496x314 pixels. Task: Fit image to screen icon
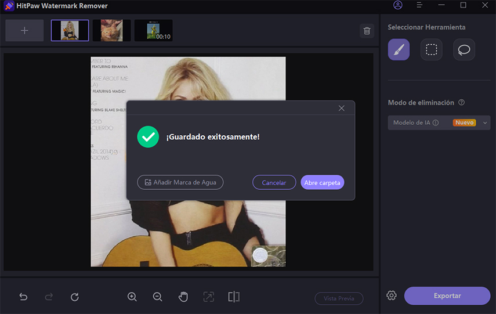(208, 297)
